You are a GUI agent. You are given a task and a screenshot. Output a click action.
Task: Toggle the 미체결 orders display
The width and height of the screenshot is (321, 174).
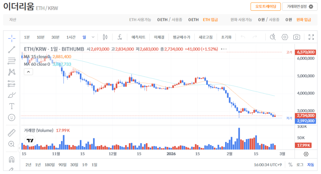pos(159,37)
